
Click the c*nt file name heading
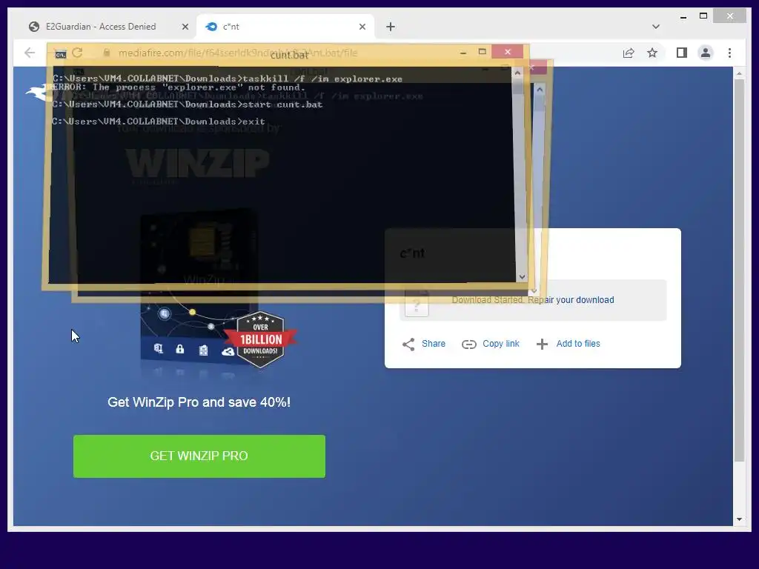click(412, 253)
